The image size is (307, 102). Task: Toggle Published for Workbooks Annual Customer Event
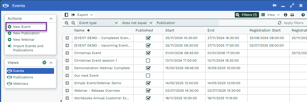(148, 98)
